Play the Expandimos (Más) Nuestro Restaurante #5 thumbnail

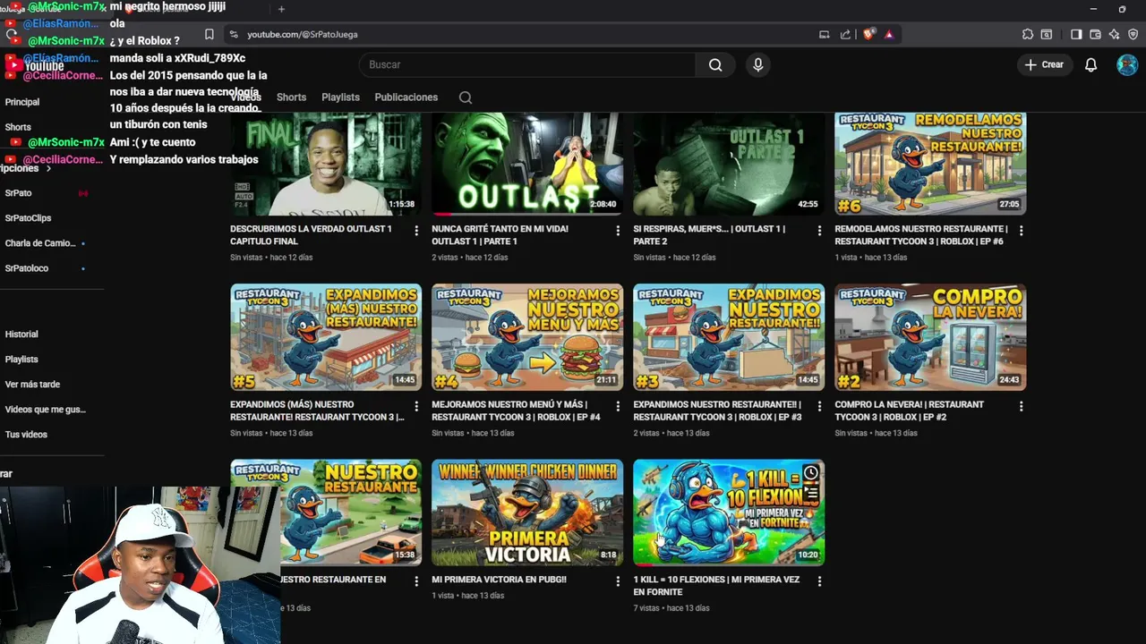tap(326, 337)
